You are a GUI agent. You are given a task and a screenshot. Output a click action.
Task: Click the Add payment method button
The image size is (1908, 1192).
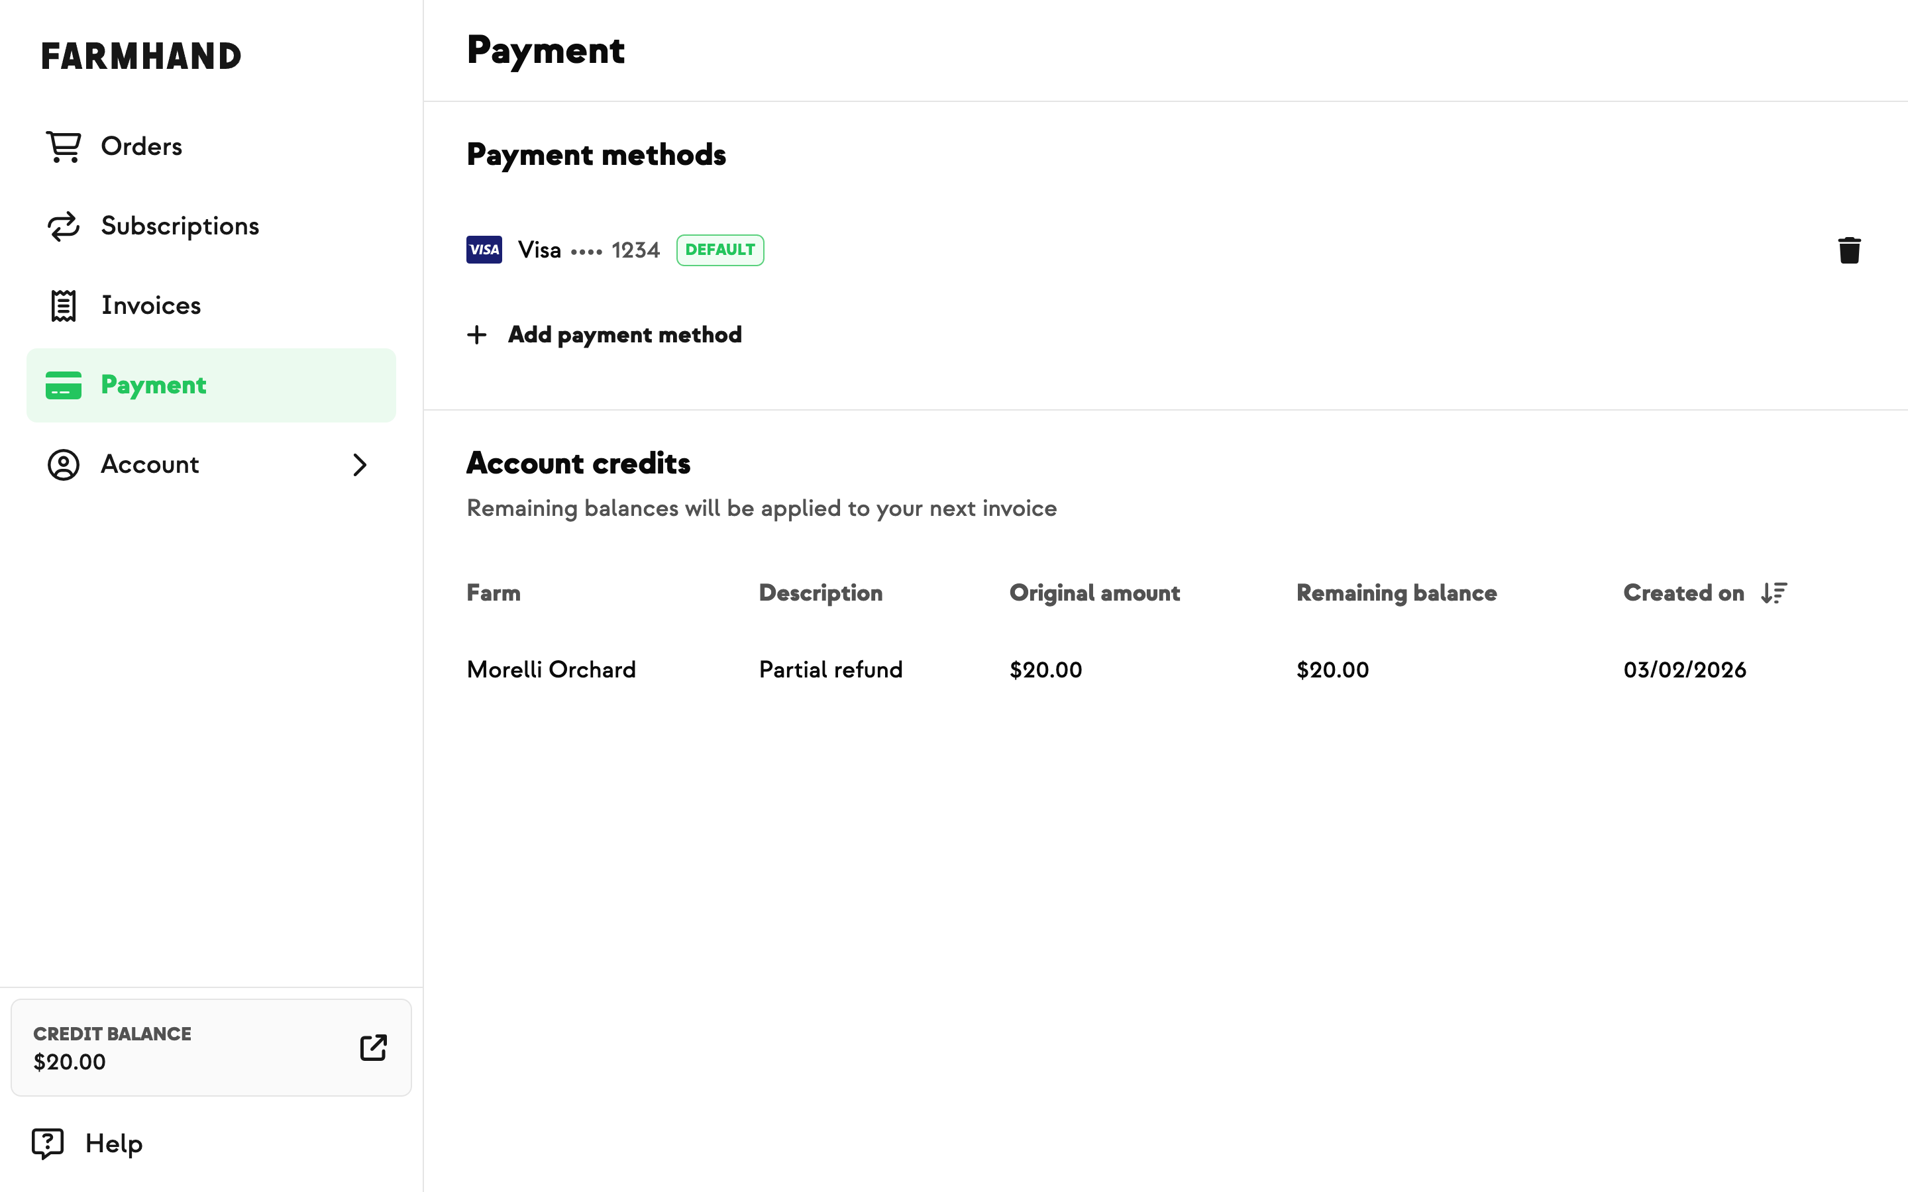pos(625,335)
